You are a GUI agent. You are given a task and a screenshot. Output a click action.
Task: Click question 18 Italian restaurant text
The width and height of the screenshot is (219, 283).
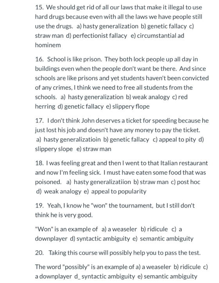[x=121, y=173]
